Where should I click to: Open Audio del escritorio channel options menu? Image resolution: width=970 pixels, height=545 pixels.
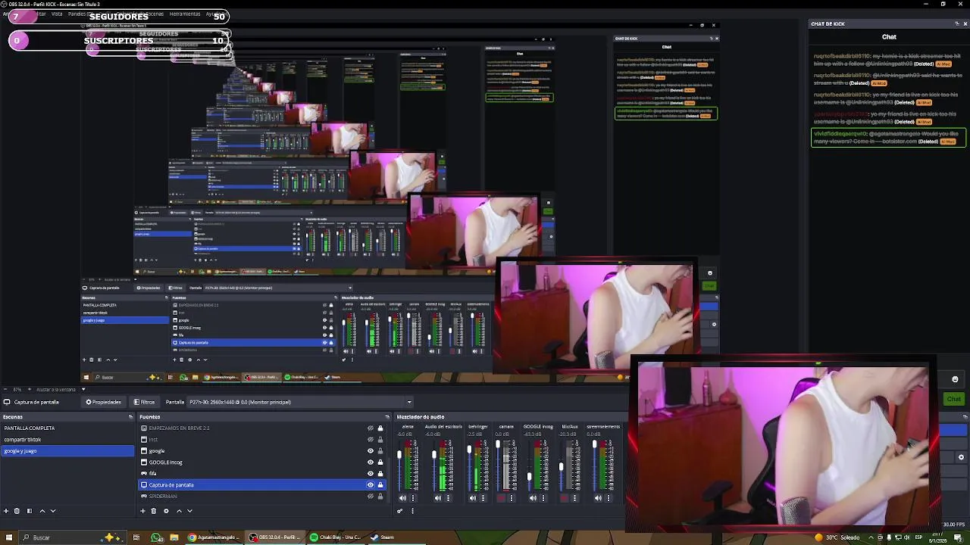[x=448, y=498]
